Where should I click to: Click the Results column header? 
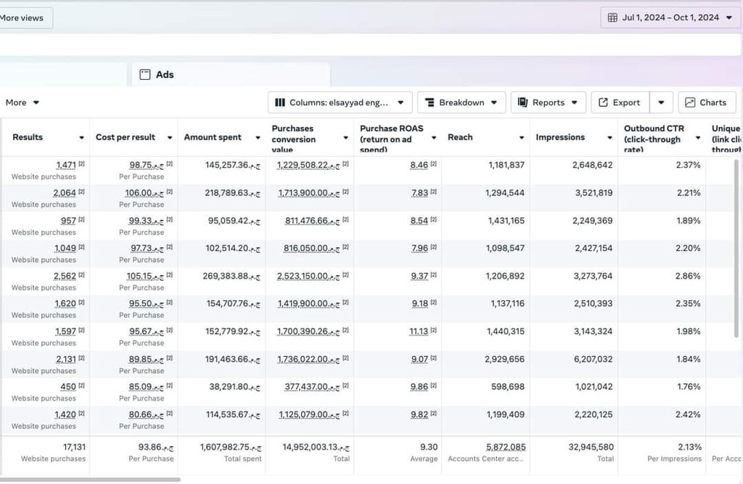pyautogui.click(x=28, y=137)
